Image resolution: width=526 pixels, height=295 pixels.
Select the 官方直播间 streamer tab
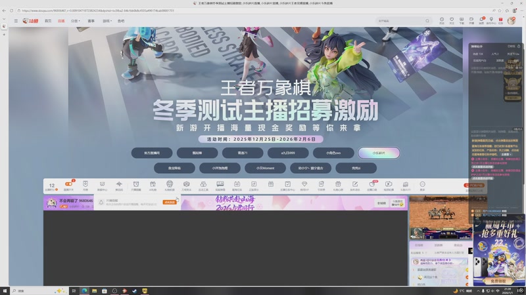(x=152, y=153)
